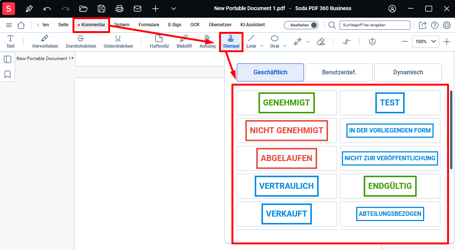Open the bookmarks sidebar panel
The height and width of the screenshot is (250, 455).
click(x=8, y=74)
